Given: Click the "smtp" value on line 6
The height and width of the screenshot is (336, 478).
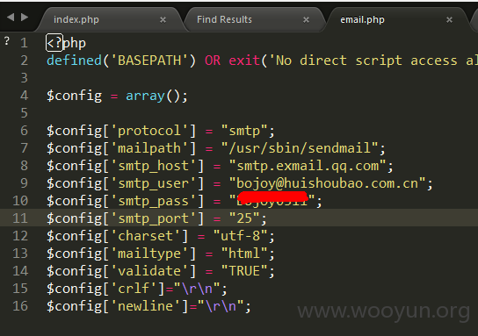Looking at the screenshot, I should click(x=244, y=131).
